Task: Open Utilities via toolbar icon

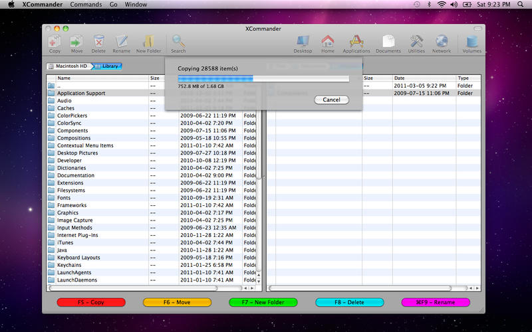Action: 416,44
